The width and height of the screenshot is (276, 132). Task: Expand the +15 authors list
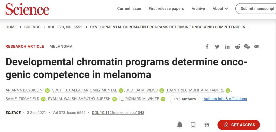click(x=185, y=99)
